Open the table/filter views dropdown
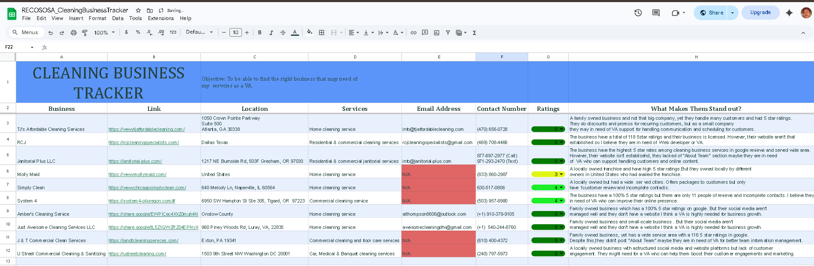Image resolution: width=814 pixels, height=266 pixels. click(x=461, y=32)
